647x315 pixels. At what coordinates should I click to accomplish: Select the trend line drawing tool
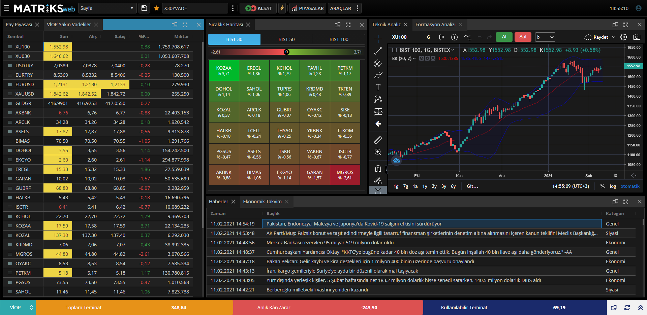point(378,51)
